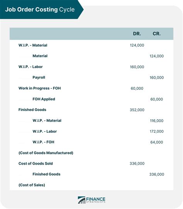Viewport: 183px width, 209px height.
Task: Click the W.I.P. - Material credit 116,000
Action: pyautogui.click(x=157, y=121)
